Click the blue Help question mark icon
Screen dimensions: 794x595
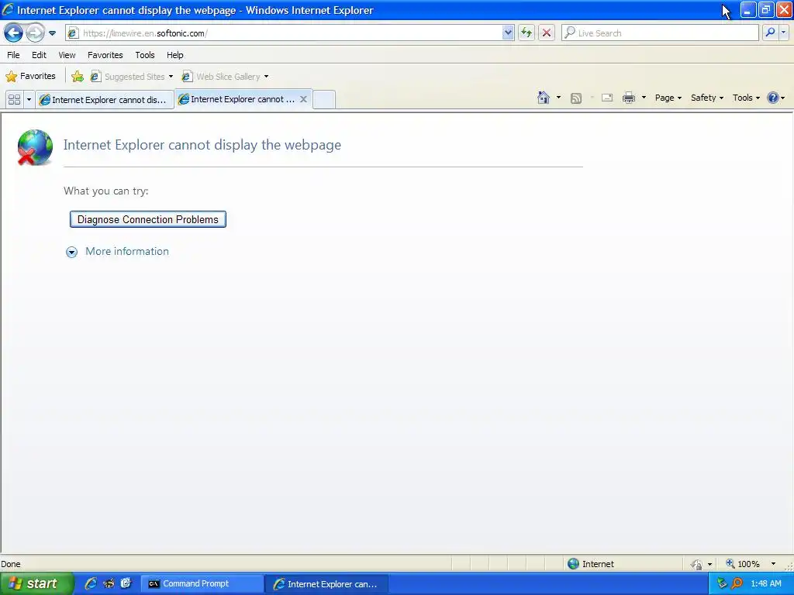773,98
